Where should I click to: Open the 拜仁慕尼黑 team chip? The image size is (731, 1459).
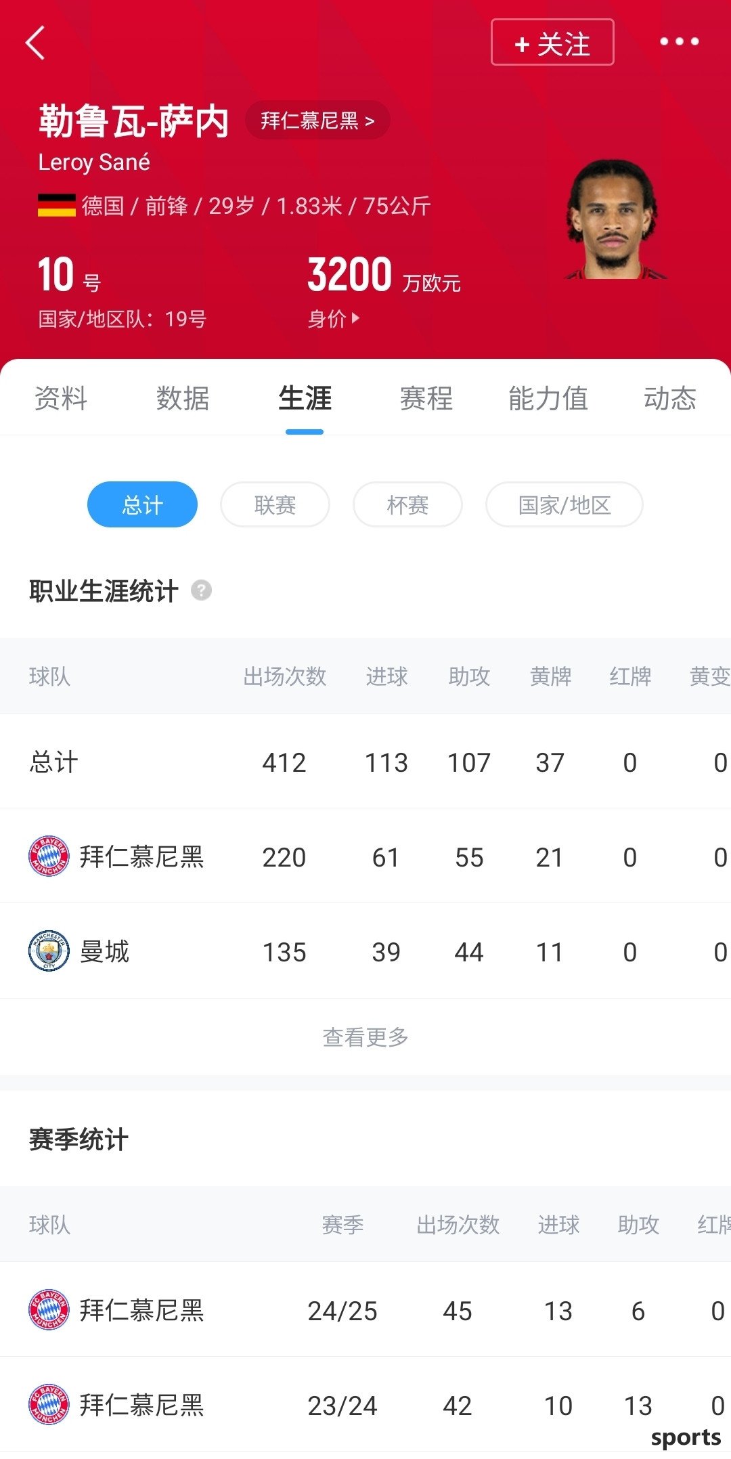point(317,121)
